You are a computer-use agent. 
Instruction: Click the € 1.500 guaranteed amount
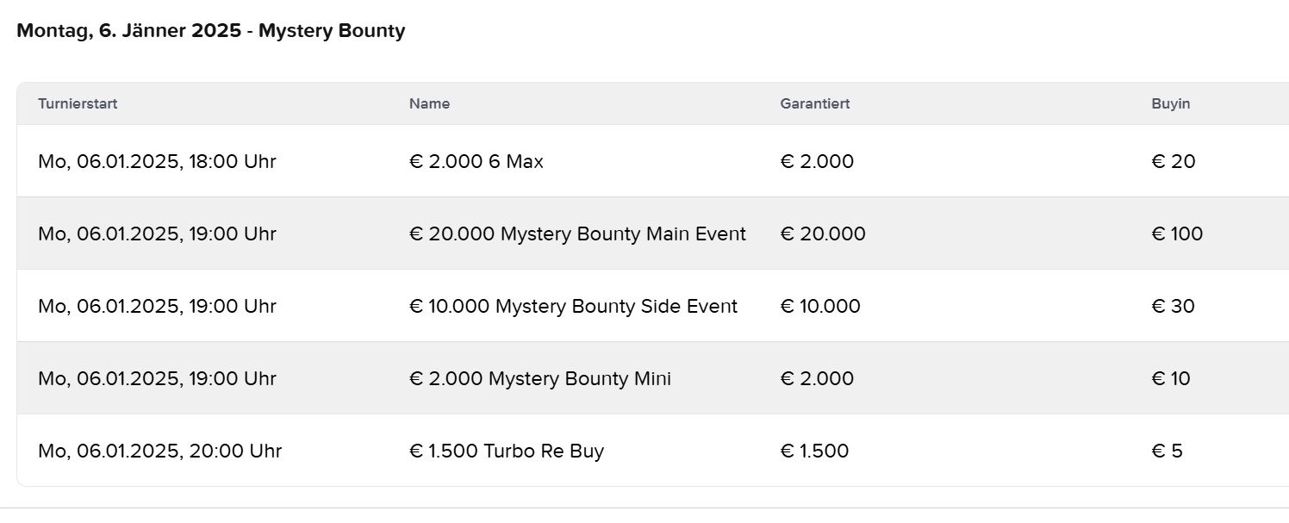(814, 451)
